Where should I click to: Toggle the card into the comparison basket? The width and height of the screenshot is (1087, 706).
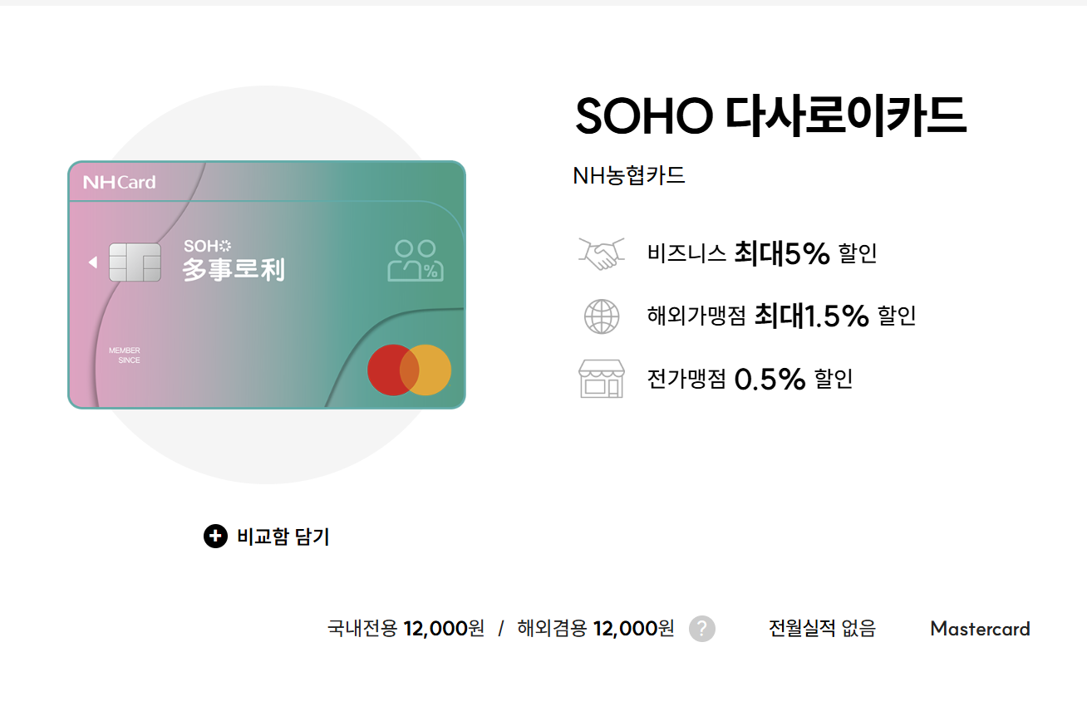pyautogui.click(x=266, y=537)
